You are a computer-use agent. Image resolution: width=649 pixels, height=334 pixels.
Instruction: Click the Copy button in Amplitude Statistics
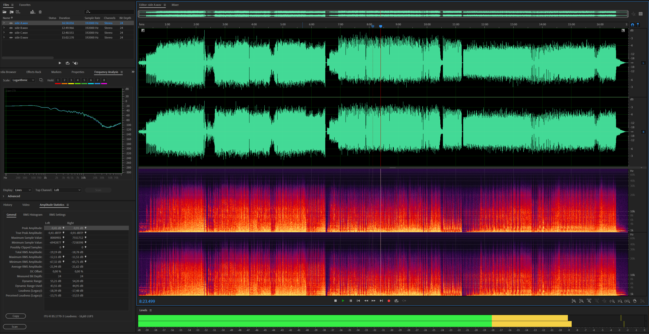click(x=16, y=316)
